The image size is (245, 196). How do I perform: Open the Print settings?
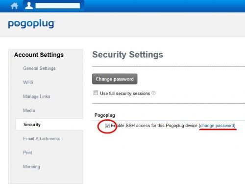pos(27,152)
